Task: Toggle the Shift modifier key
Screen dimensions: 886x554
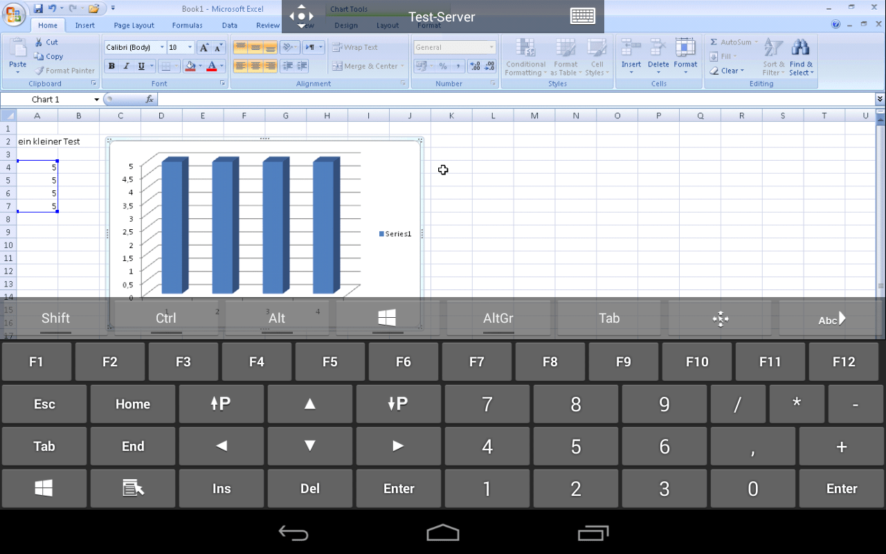Action: click(55, 319)
